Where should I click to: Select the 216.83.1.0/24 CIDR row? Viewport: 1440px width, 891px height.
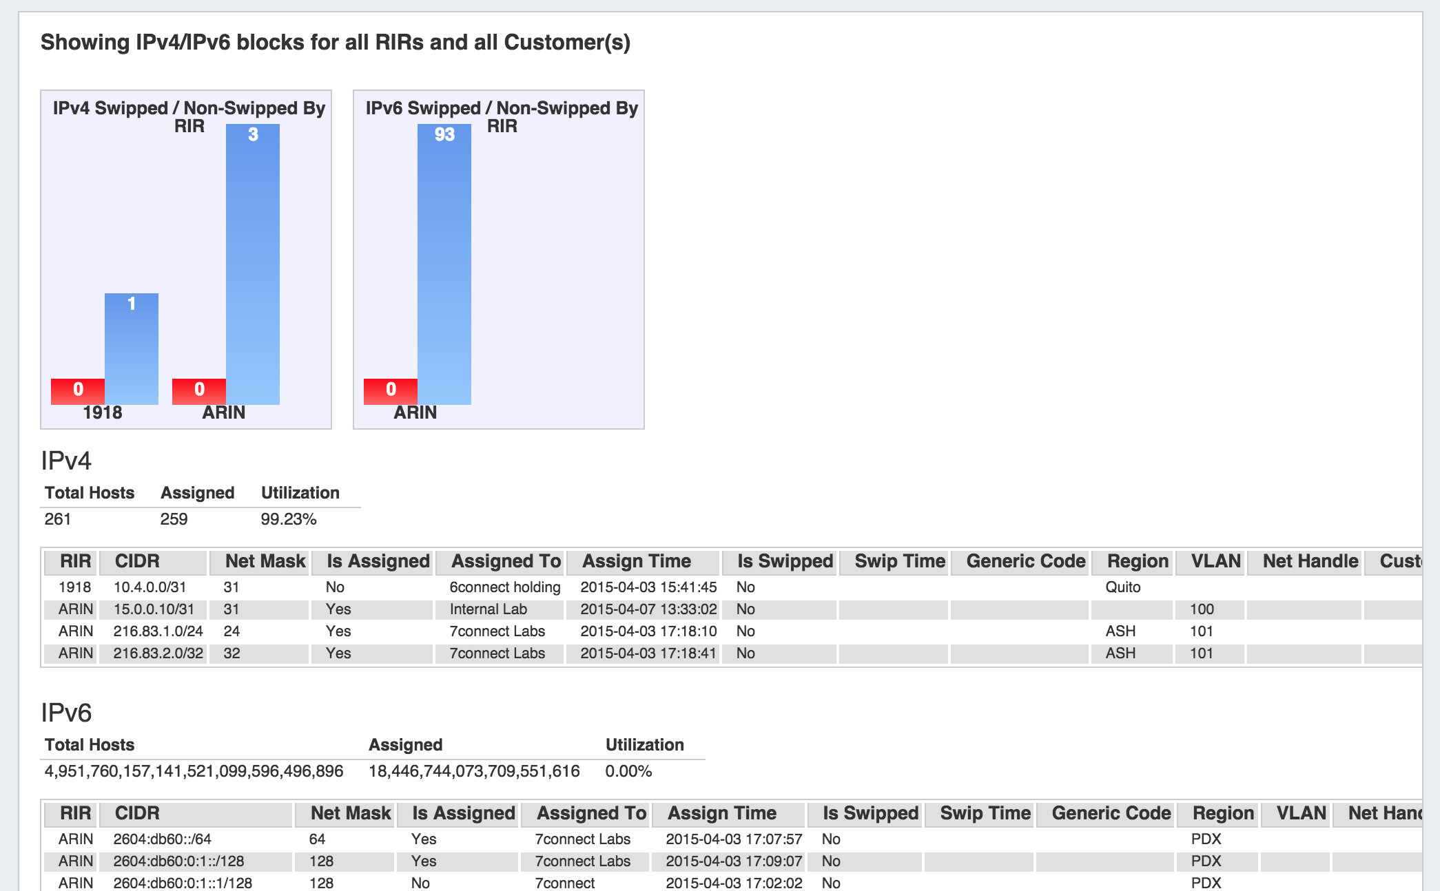point(158,631)
